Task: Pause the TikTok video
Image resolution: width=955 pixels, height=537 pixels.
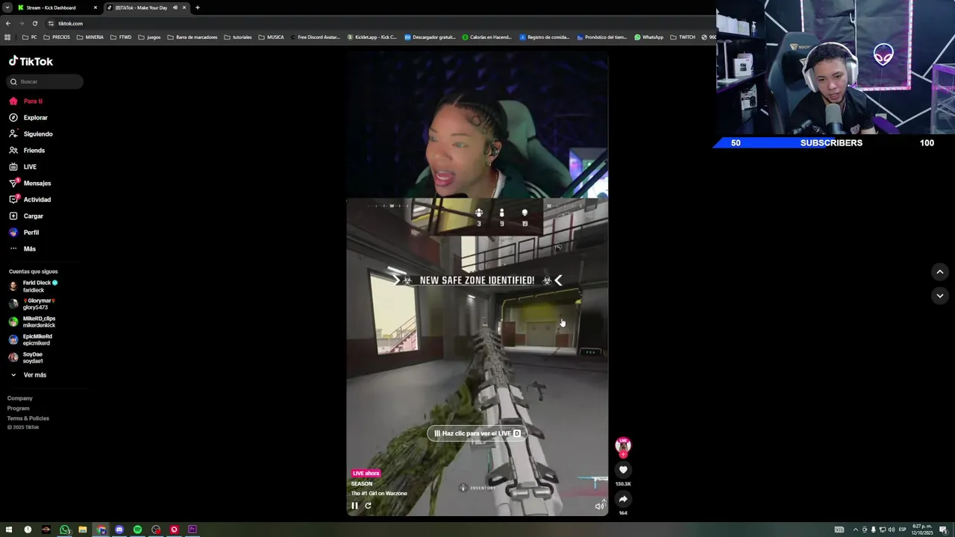Action: (354, 506)
